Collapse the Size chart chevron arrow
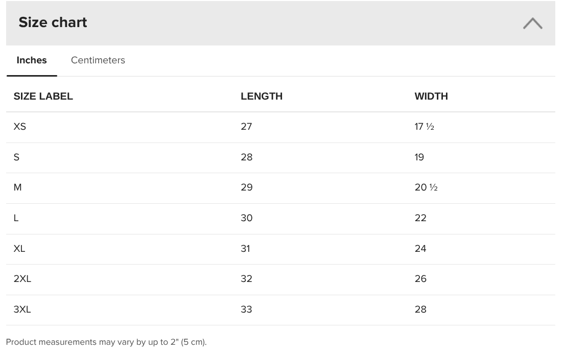Screen dimensions: 565x355 coord(533,23)
